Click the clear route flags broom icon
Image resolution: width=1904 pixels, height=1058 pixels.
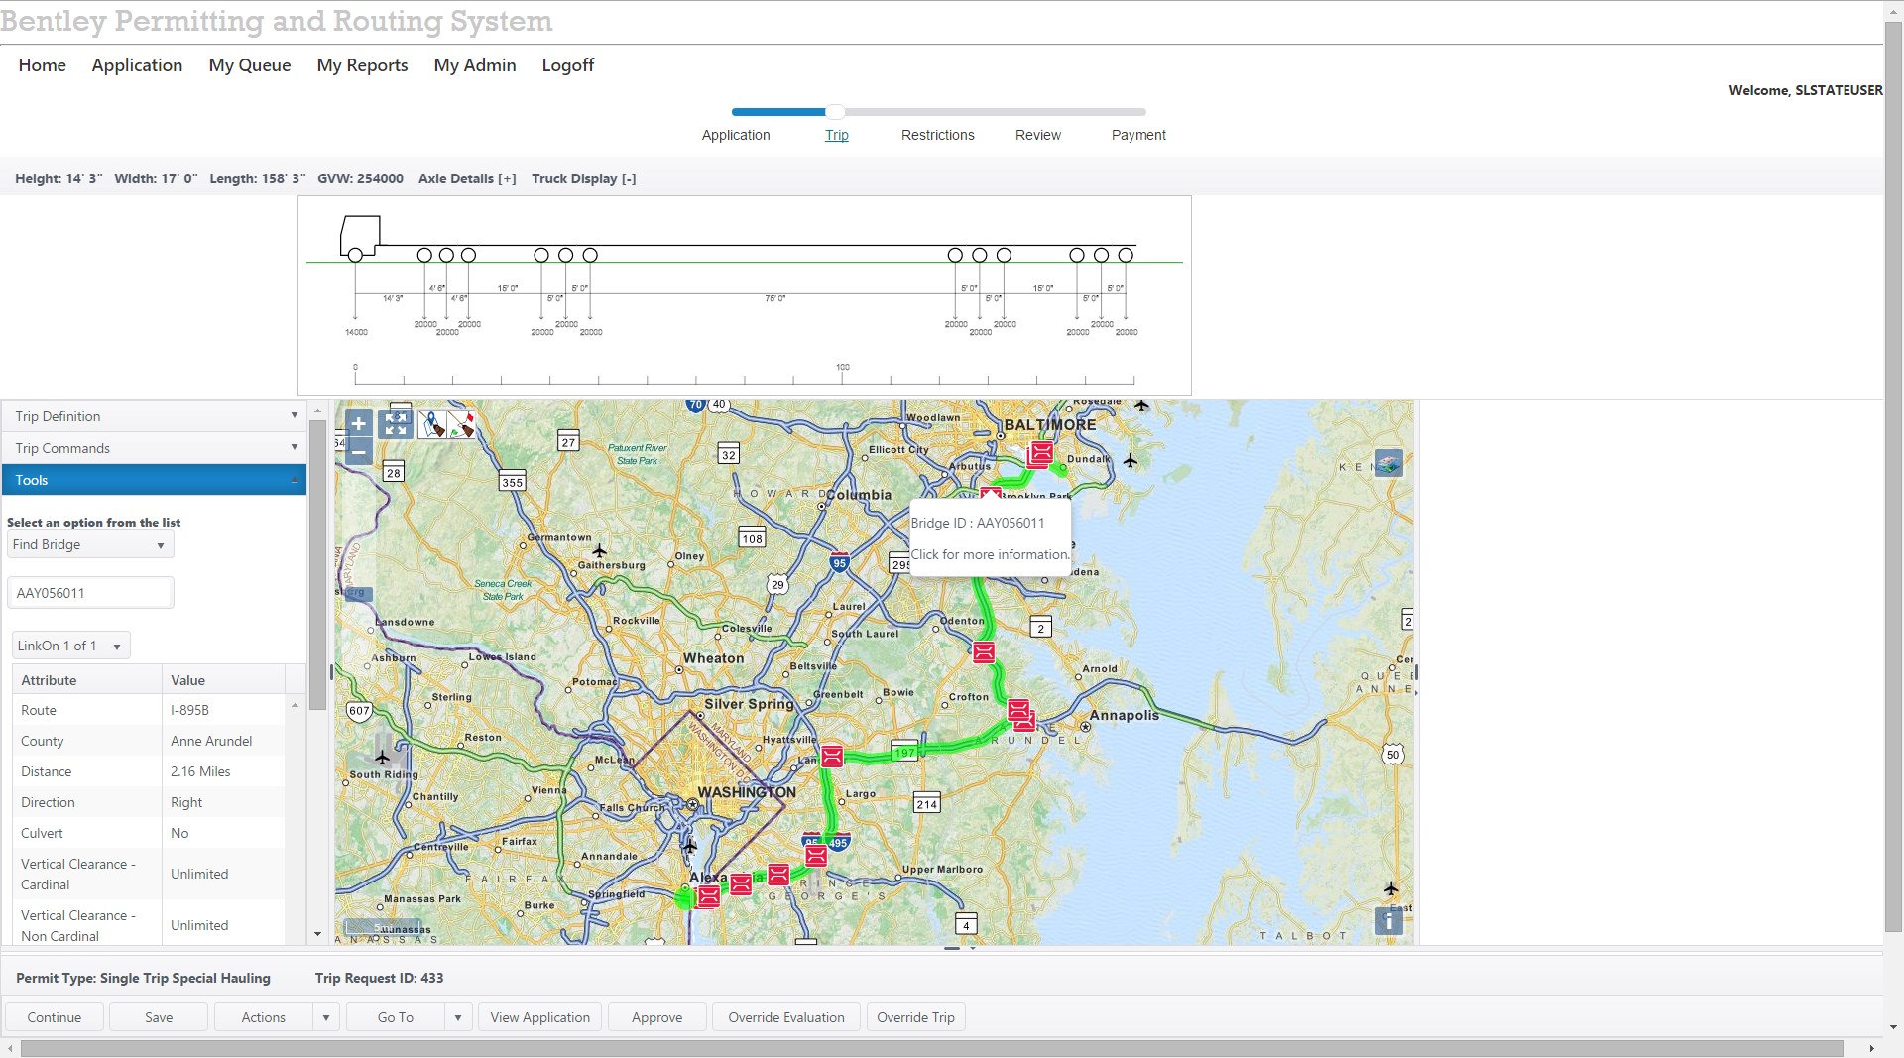tap(461, 424)
